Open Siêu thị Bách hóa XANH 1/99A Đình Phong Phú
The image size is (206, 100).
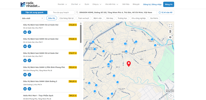[x=44, y=67]
